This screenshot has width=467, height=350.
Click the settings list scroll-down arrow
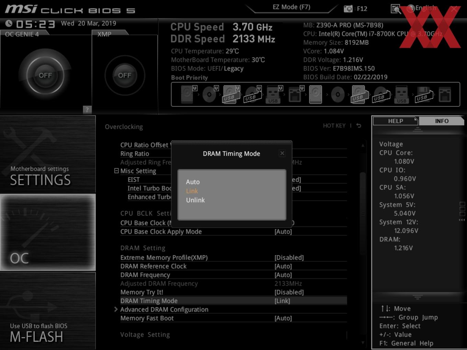pos(363,342)
